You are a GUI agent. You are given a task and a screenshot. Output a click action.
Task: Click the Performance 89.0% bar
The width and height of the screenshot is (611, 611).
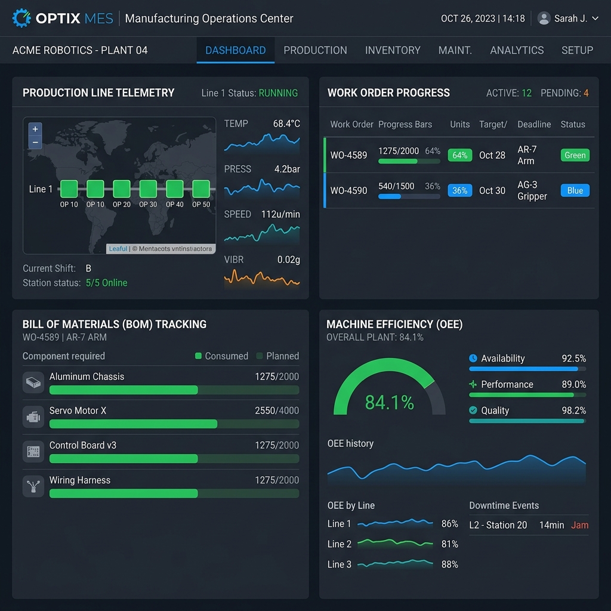pos(527,395)
